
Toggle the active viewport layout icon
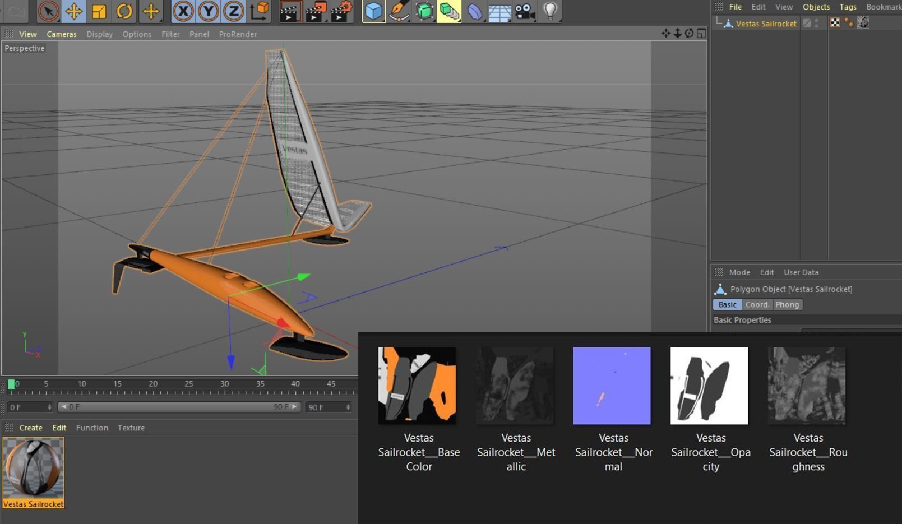point(701,34)
